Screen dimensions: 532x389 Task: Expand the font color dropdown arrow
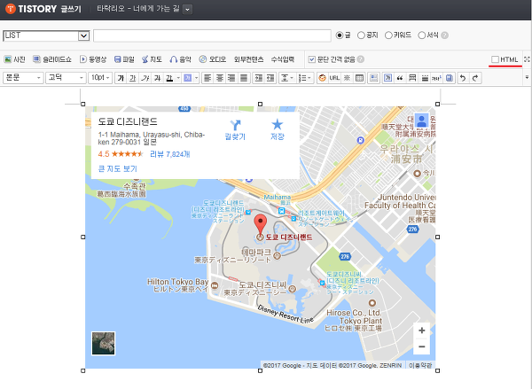(x=178, y=78)
